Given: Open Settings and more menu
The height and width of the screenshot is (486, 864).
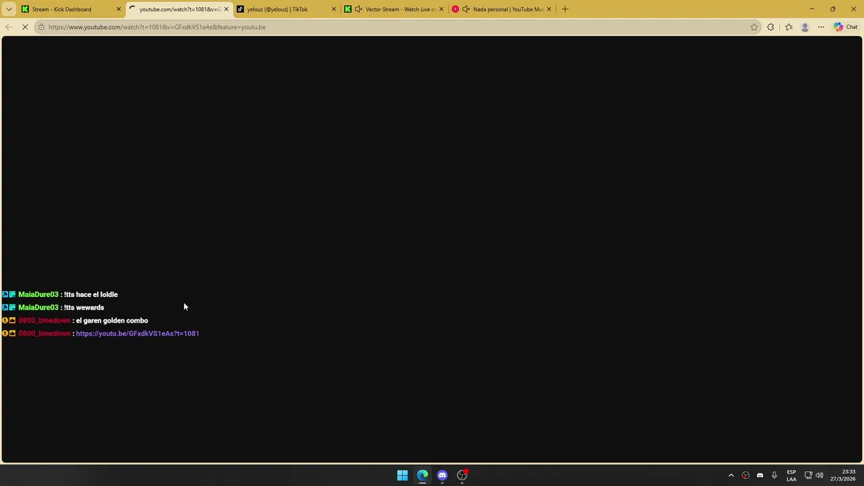Looking at the screenshot, I should (x=821, y=27).
